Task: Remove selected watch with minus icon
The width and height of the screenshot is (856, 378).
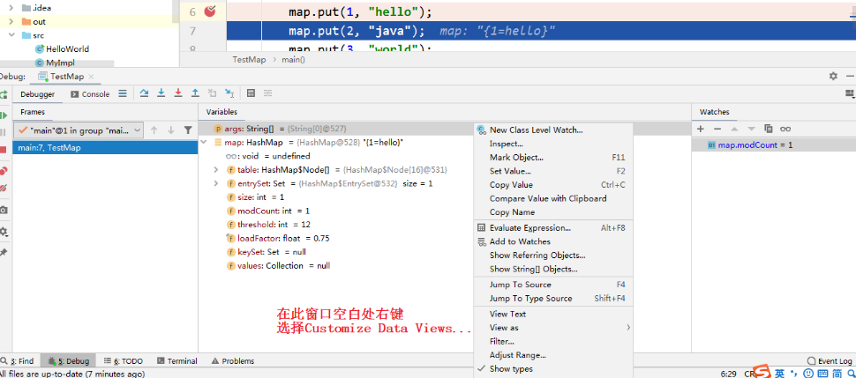Action: click(x=717, y=129)
